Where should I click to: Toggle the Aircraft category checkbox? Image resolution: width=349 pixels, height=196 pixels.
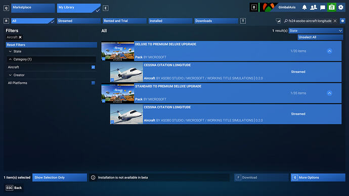click(93, 67)
